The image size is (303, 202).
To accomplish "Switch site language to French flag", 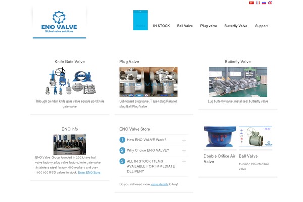I will (258, 3).
